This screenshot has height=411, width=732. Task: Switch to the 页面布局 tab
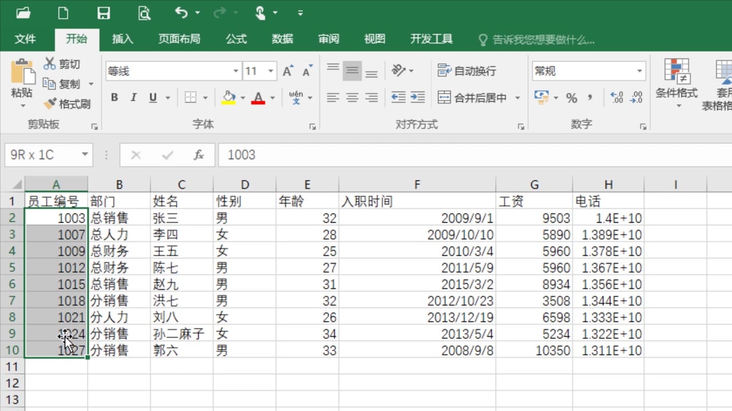179,39
